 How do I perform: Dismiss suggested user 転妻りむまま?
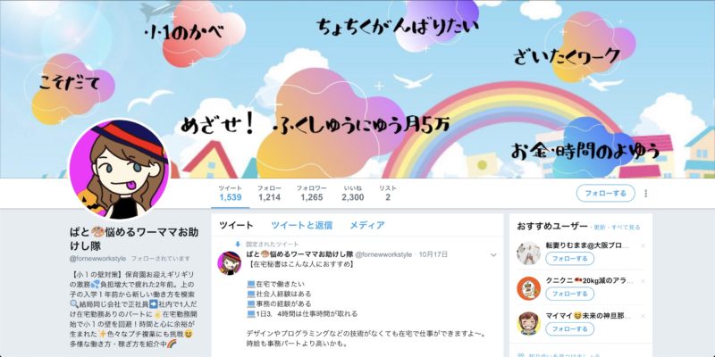click(643, 246)
